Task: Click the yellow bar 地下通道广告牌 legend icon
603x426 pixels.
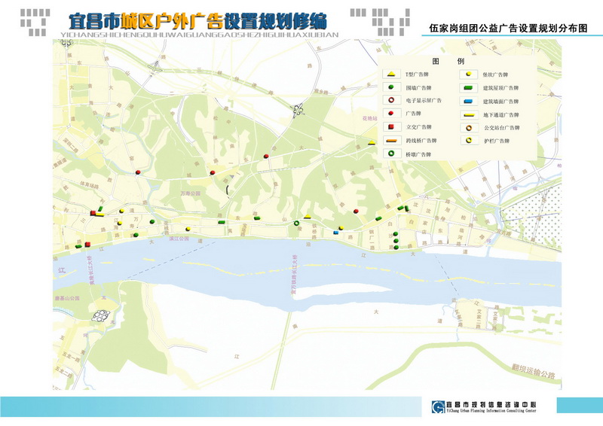Action: click(467, 114)
